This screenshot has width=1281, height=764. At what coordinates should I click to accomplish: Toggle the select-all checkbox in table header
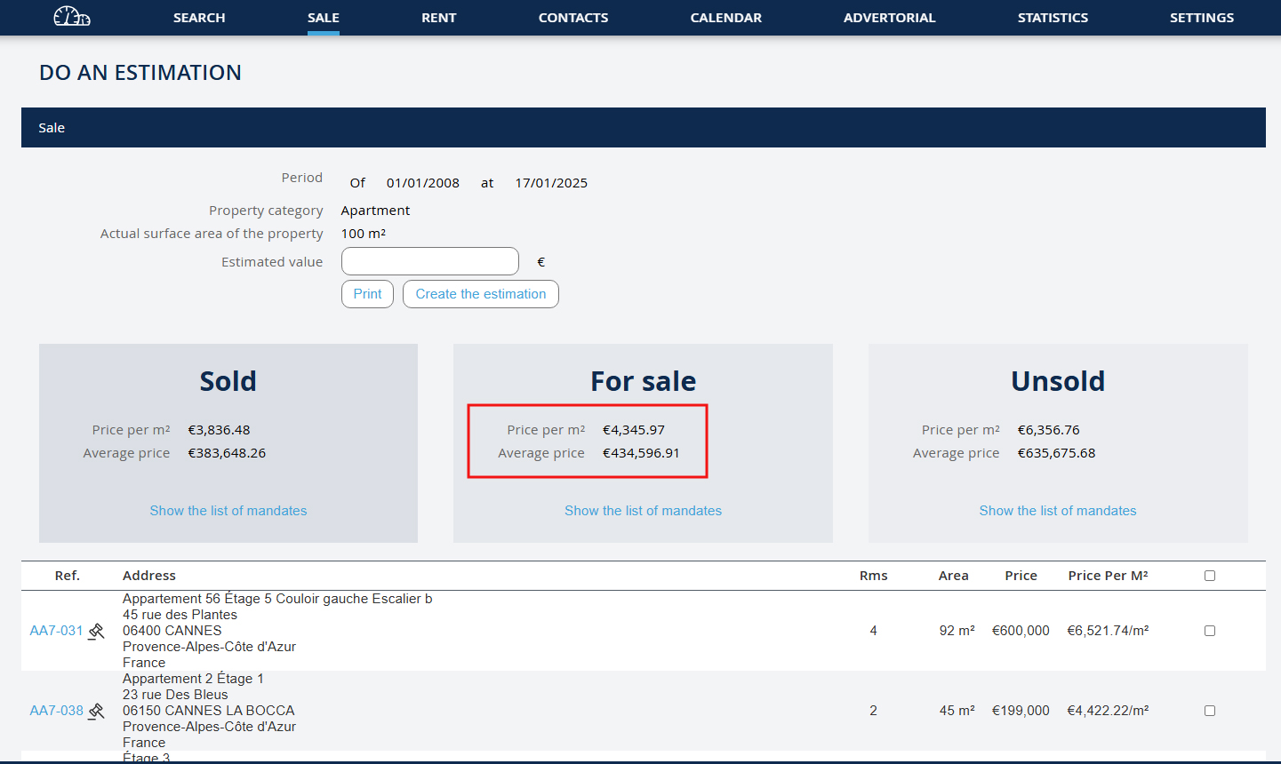[1209, 576]
